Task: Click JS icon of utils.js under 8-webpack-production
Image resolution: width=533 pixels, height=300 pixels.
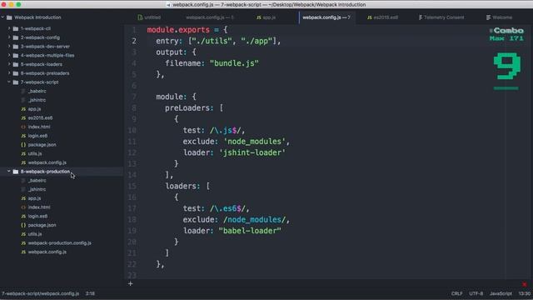Action: click(x=23, y=234)
